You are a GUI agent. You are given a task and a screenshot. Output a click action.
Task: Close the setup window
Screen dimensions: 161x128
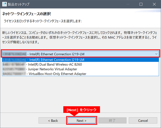tap(154, 4)
